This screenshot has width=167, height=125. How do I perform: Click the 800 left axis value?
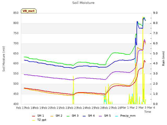tap(16, 23)
